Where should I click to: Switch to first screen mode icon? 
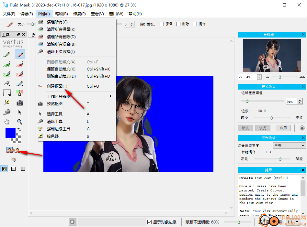point(4,169)
